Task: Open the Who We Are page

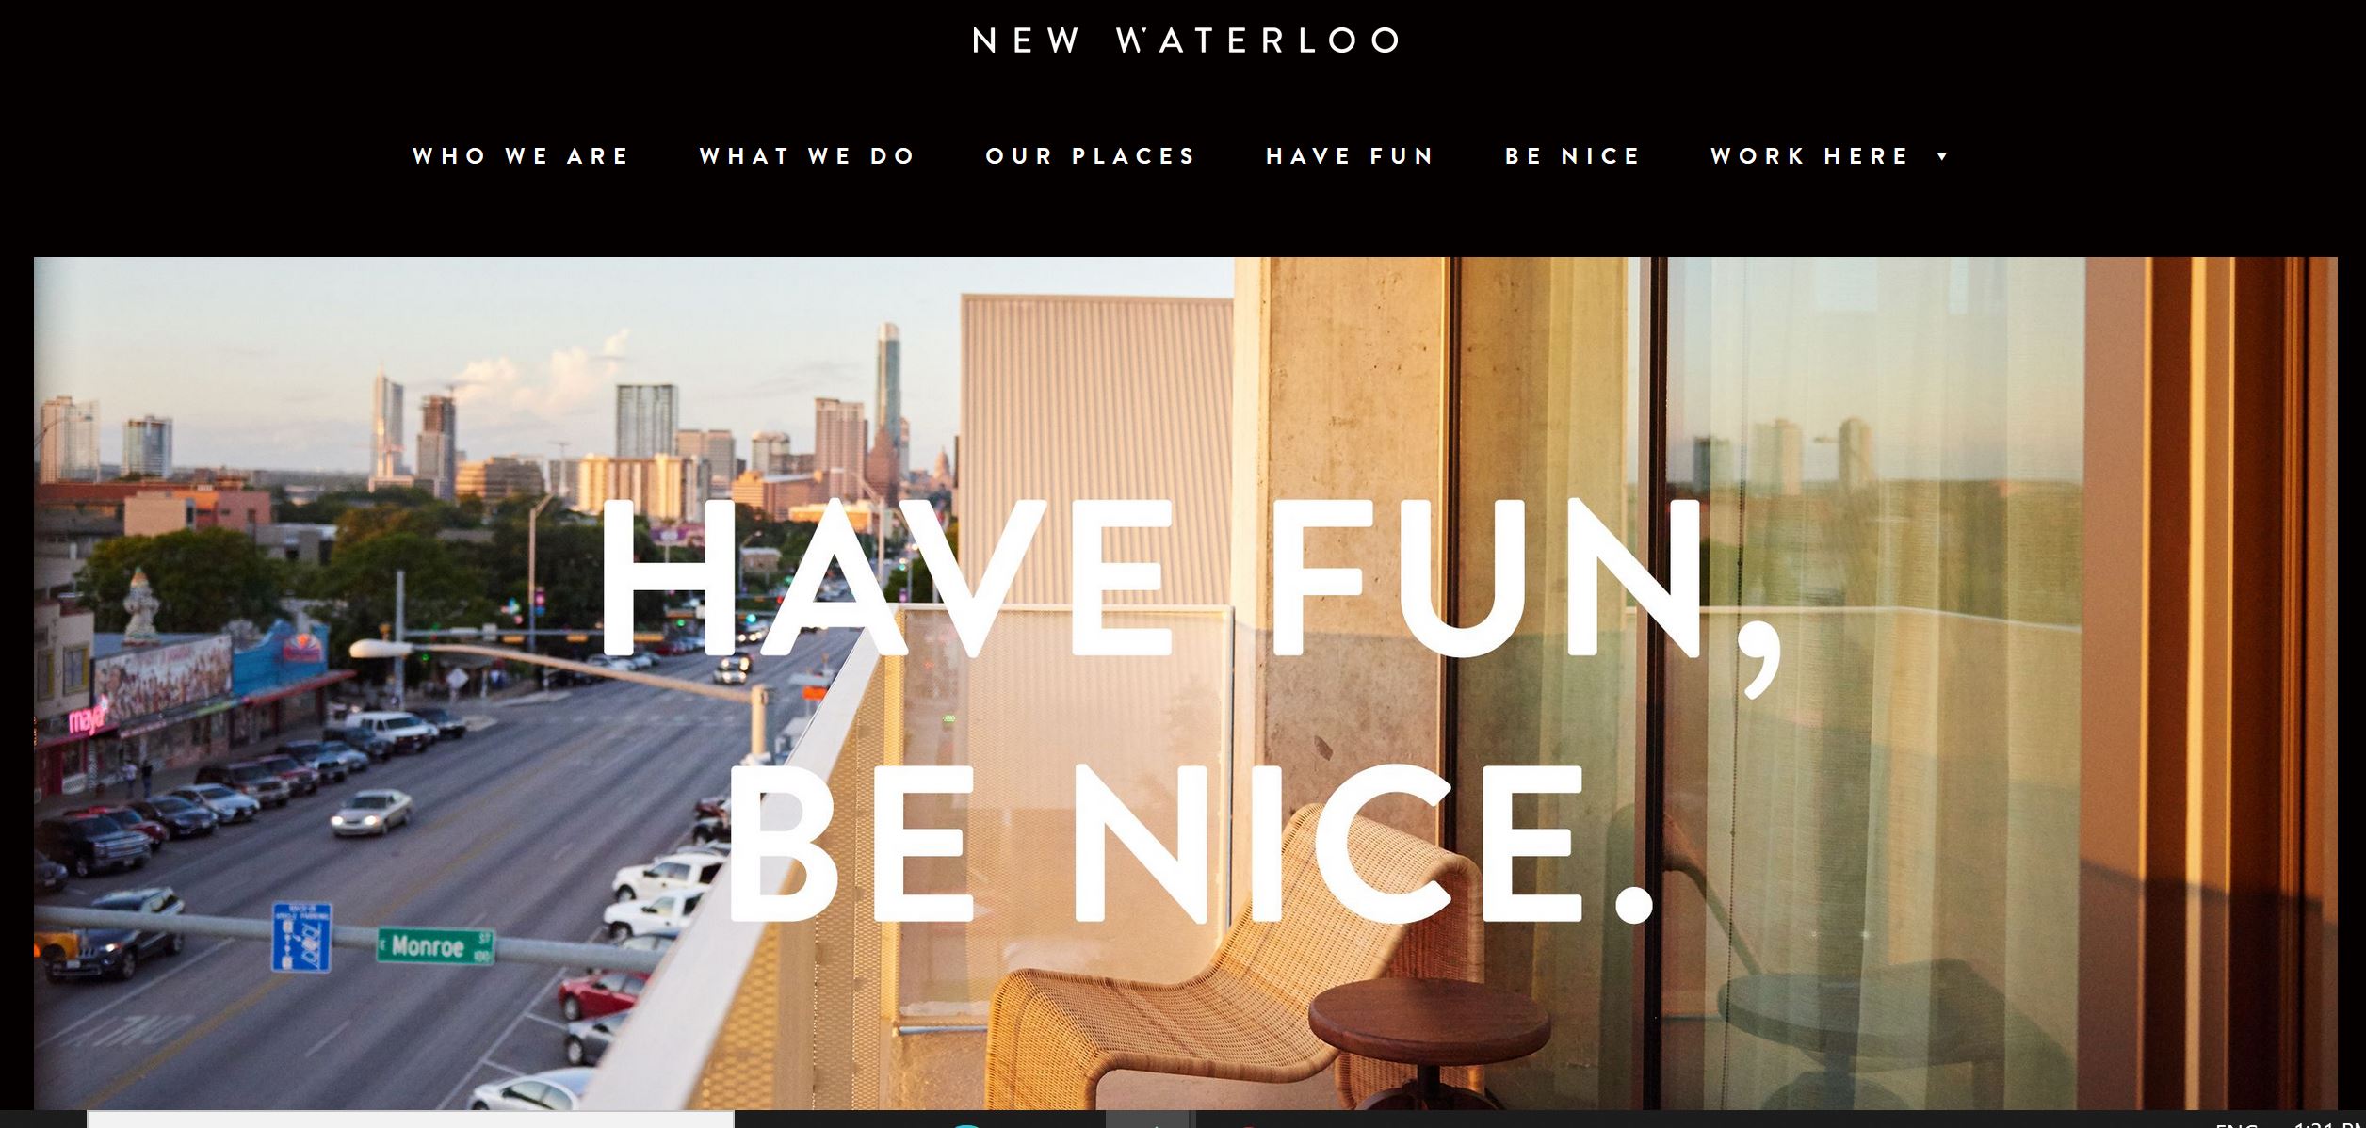Action: coord(522,156)
